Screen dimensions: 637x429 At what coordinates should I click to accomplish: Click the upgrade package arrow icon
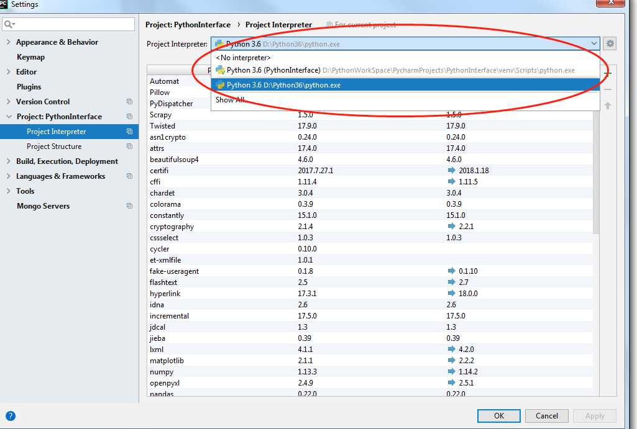[608, 106]
